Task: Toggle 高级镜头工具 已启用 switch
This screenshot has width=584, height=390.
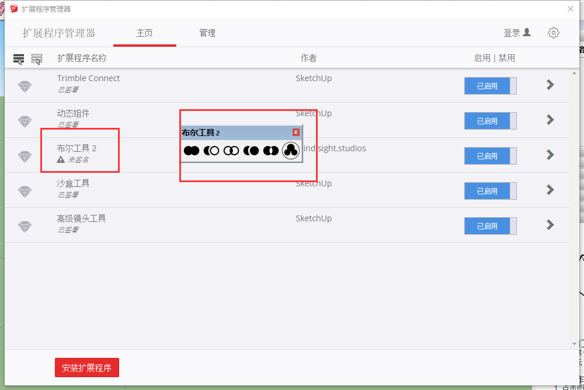Action: [x=490, y=226]
